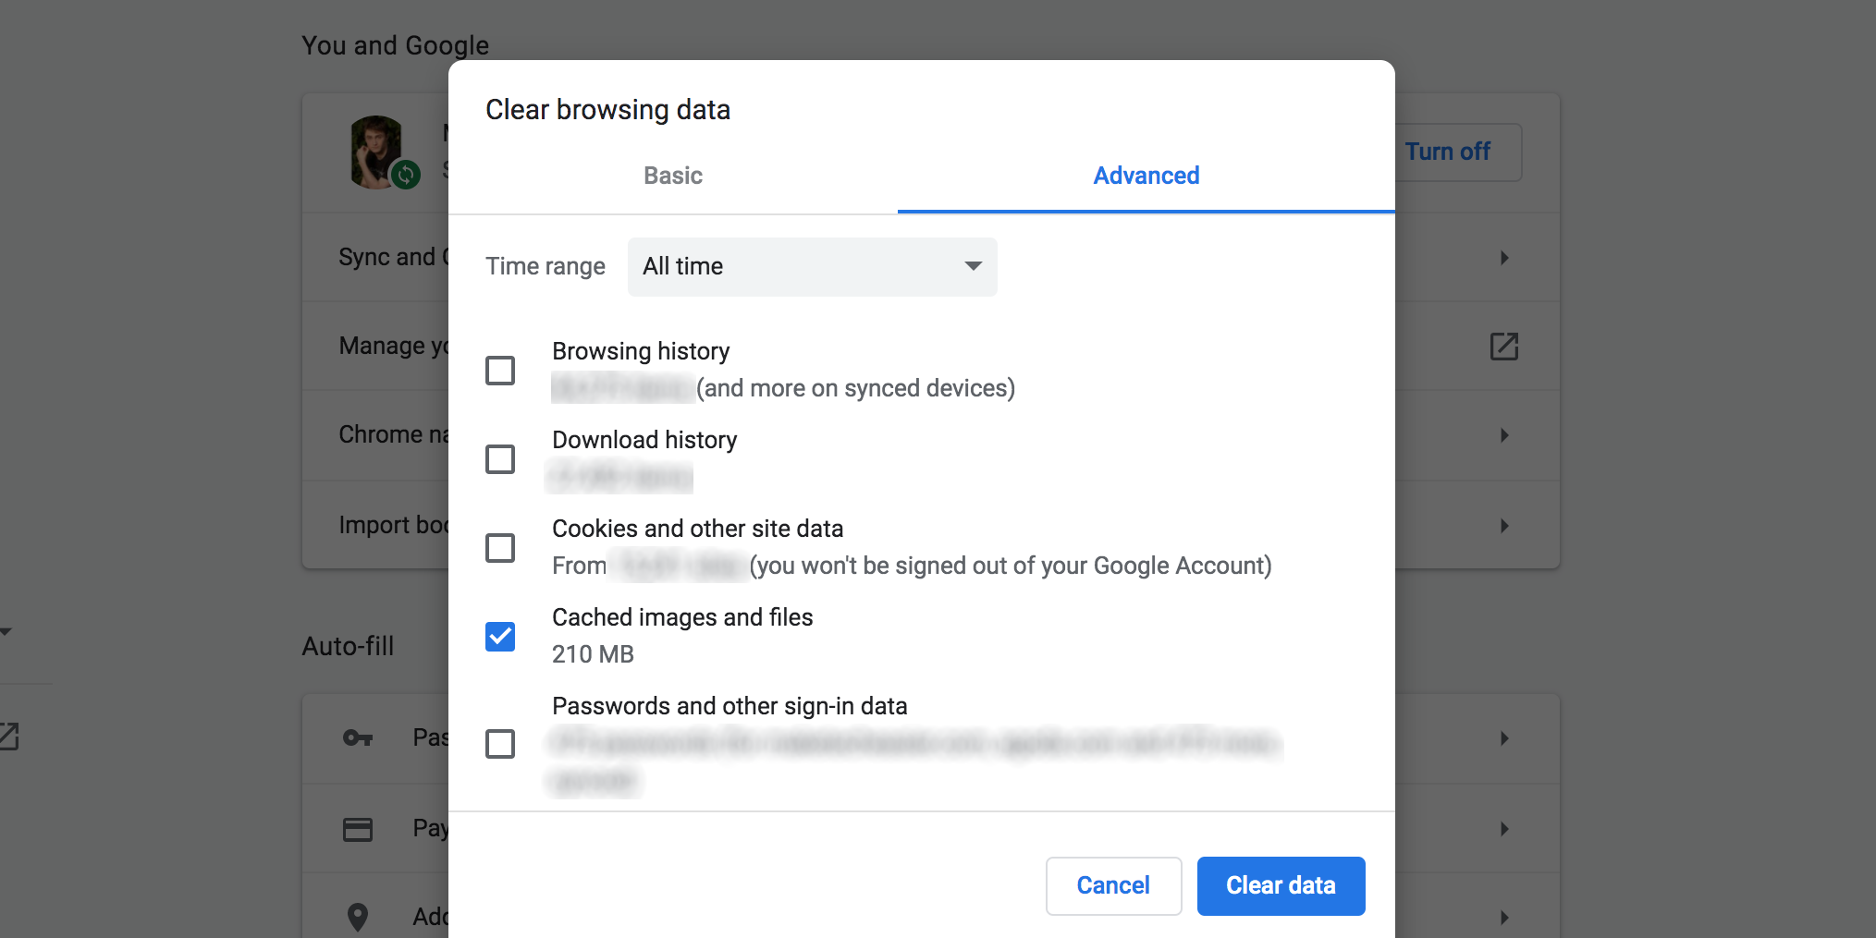This screenshot has width=1876, height=938.
Task: Uncheck Cached images and files
Action: (500, 636)
